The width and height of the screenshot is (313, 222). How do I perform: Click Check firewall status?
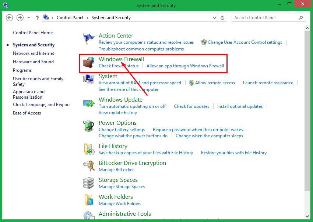coord(119,66)
